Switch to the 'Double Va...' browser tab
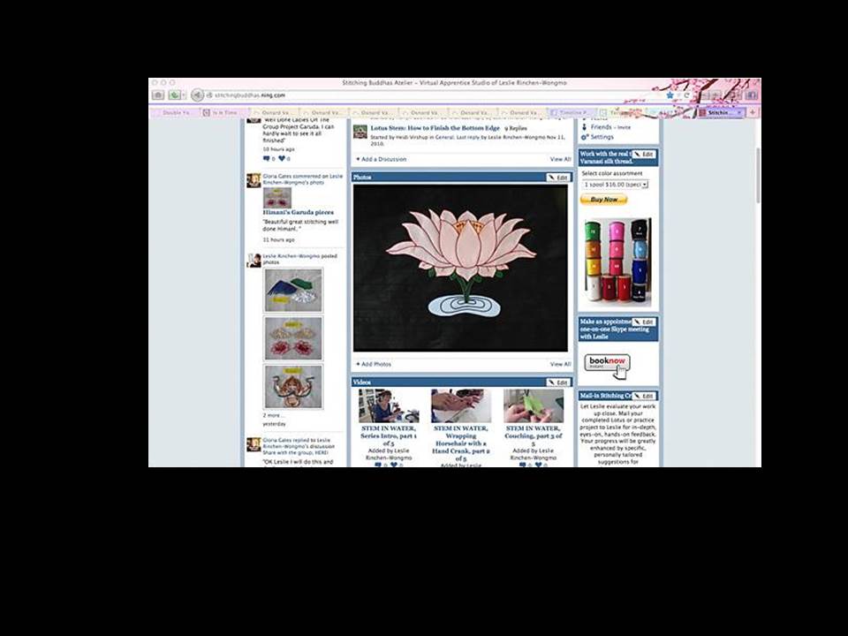This screenshot has height=636, width=848. pyautogui.click(x=176, y=112)
